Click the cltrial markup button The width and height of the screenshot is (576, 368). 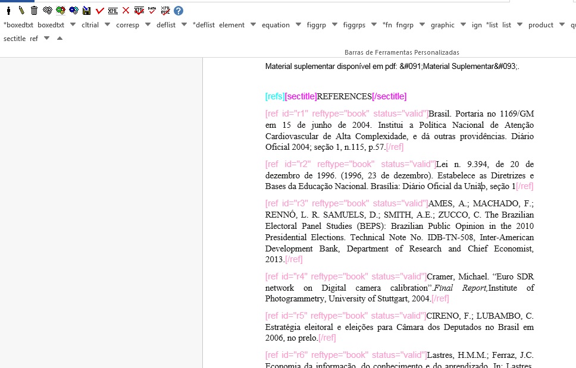point(90,25)
